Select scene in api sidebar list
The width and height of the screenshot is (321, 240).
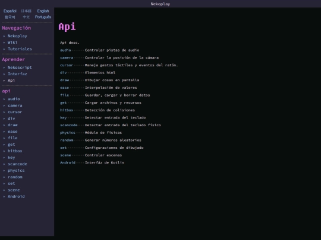click(x=14, y=190)
